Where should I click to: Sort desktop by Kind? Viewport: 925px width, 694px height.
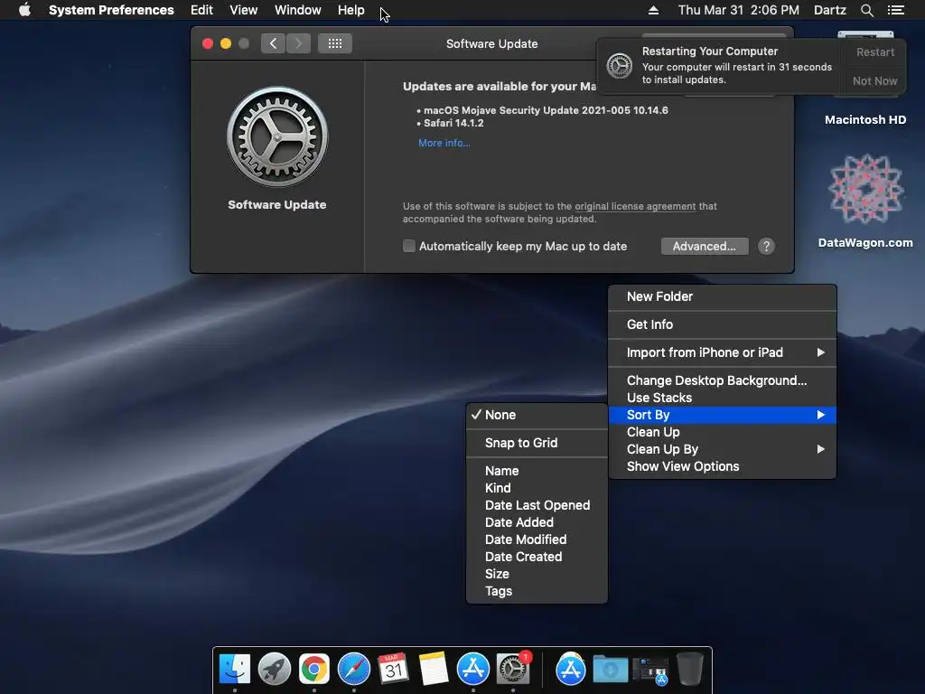537,488
